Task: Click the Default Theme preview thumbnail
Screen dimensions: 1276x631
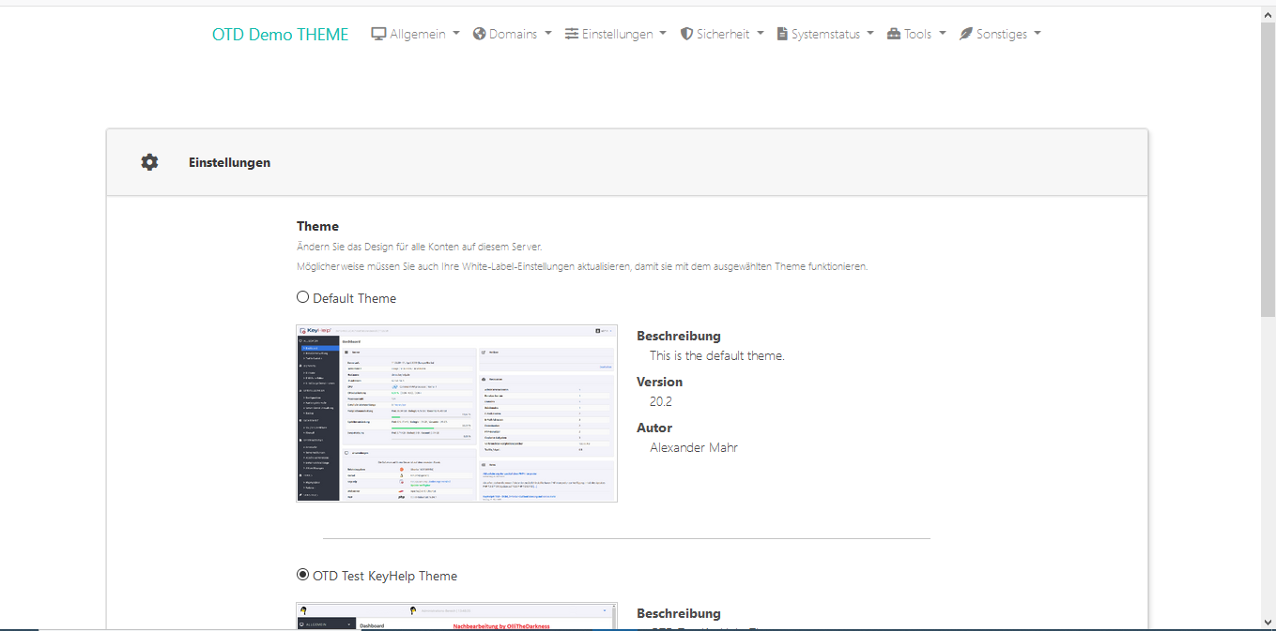Action: click(456, 413)
